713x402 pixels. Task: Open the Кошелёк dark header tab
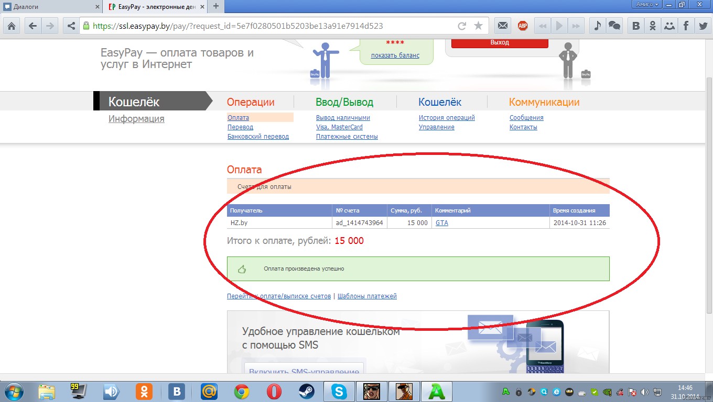(x=153, y=102)
